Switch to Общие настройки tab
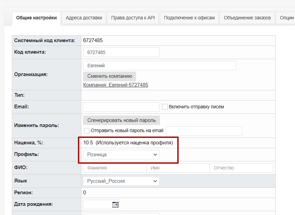This screenshot has height=215, width=295. [x=36, y=18]
